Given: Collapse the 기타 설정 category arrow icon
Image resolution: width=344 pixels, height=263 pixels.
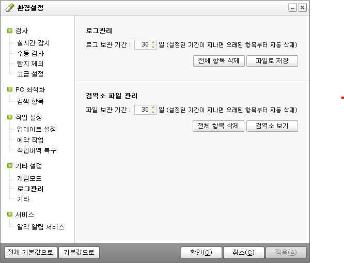Looking at the screenshot, I should (x=10, y=166).
